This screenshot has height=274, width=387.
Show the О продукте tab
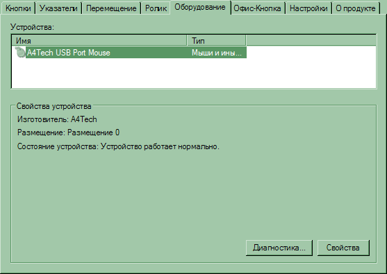pos(356,8)
